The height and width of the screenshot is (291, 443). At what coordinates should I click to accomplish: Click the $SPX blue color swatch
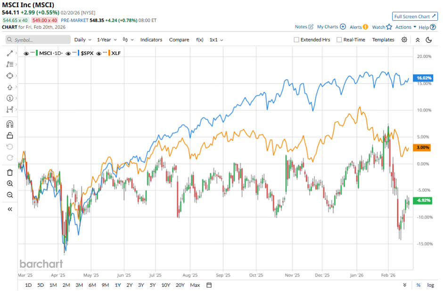point(78,53)
